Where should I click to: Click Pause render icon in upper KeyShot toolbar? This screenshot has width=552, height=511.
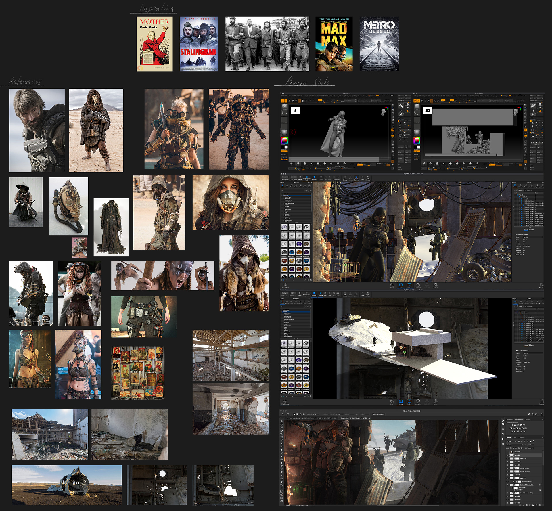(x=300, y=177)
